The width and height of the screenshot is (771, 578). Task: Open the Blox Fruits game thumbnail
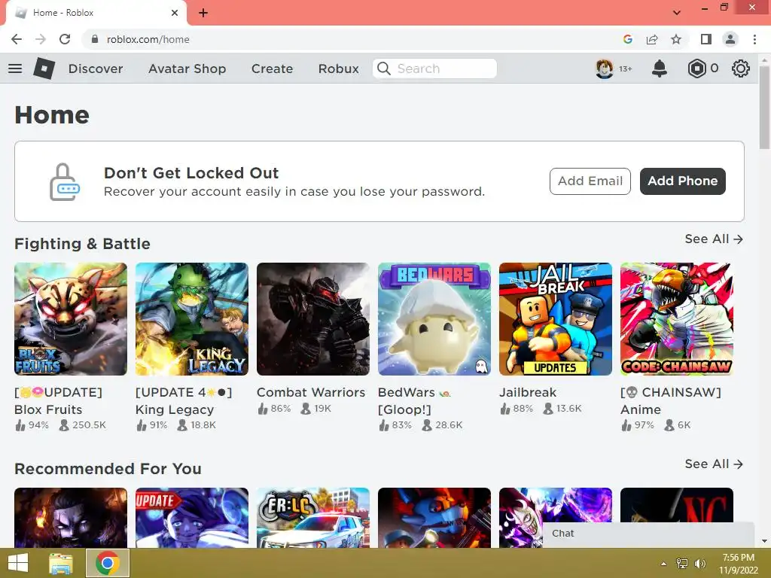pos(71,319)
